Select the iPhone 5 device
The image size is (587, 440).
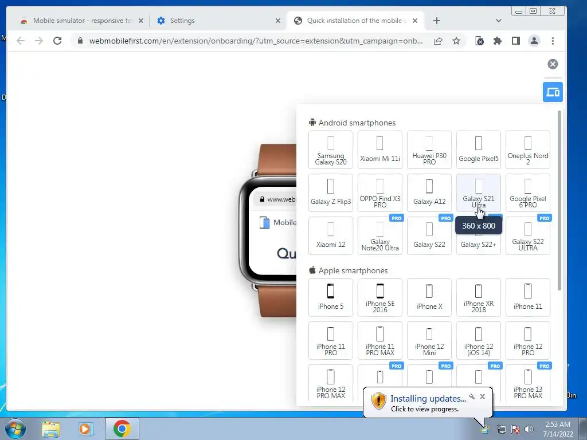click(x=331, y=297)
